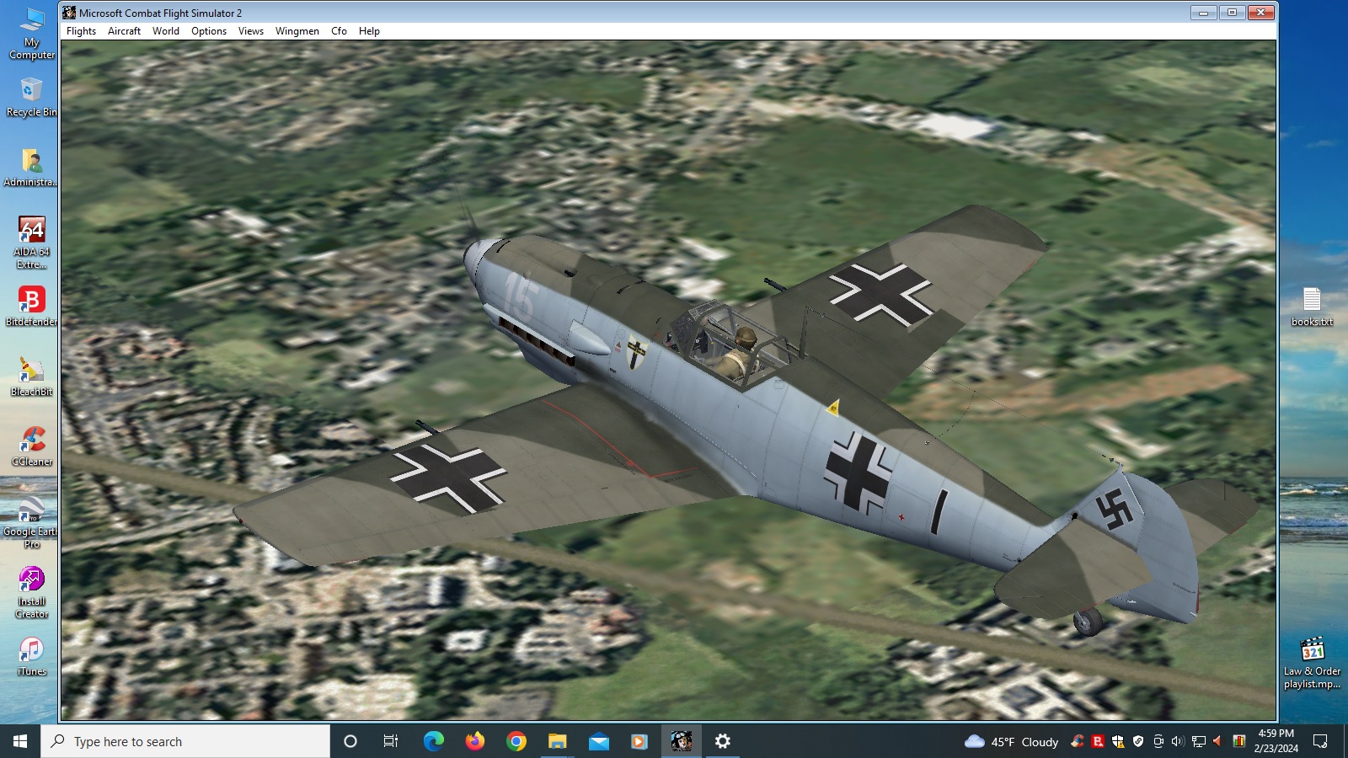Open the clock showing 4:59 PM
The height and width of the screenshot is (758, 1348).
(1276, 741)
